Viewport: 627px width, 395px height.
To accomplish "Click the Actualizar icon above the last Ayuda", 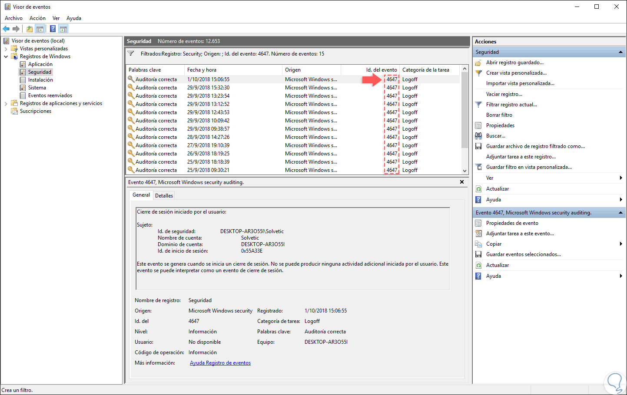I will click(x=478, y=265).
